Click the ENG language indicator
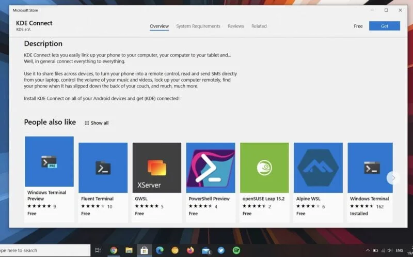The height and width of the screenshot is (257, 413). [x=399, y=250]
